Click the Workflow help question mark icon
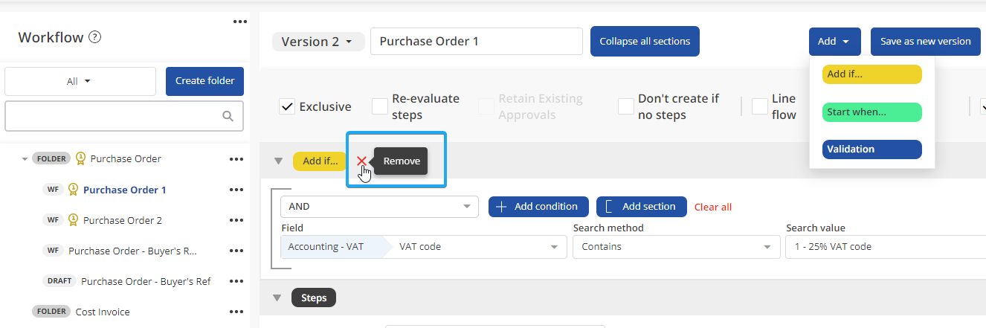Viewport: 986px width, 328px height. (x=94, y=37)
